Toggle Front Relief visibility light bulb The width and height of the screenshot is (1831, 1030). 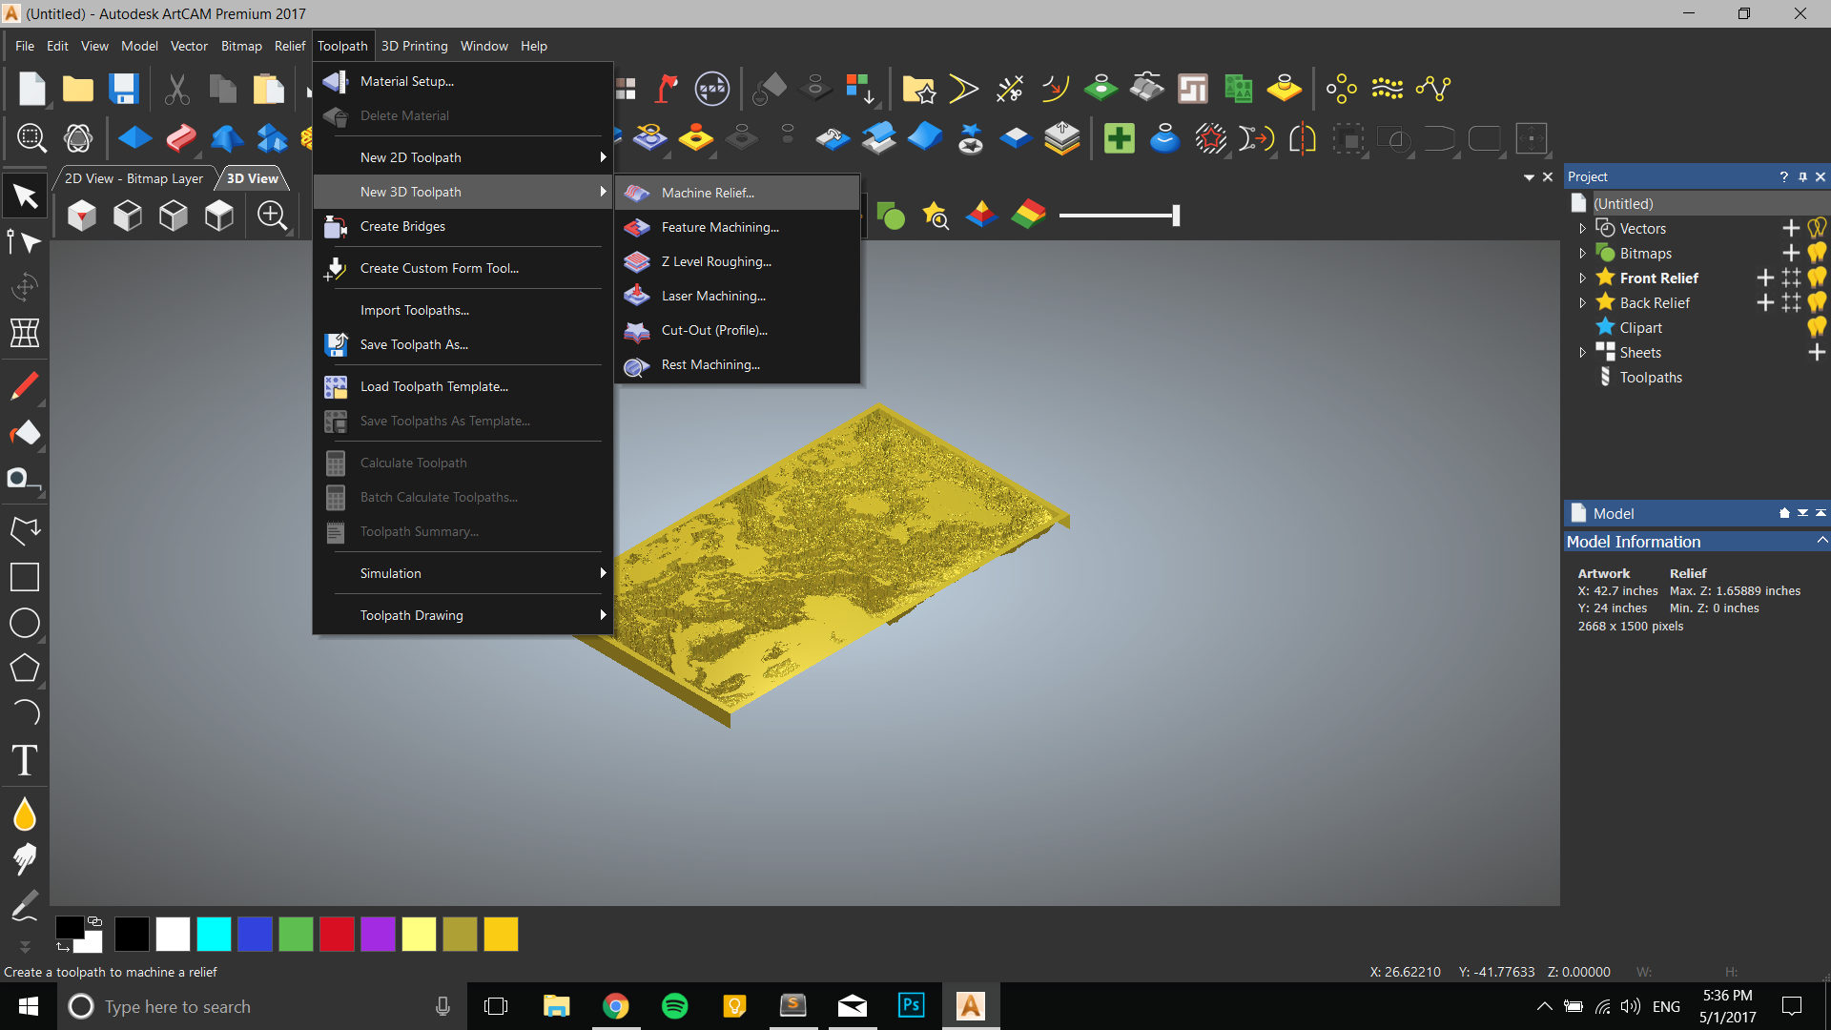[1817, 278]
